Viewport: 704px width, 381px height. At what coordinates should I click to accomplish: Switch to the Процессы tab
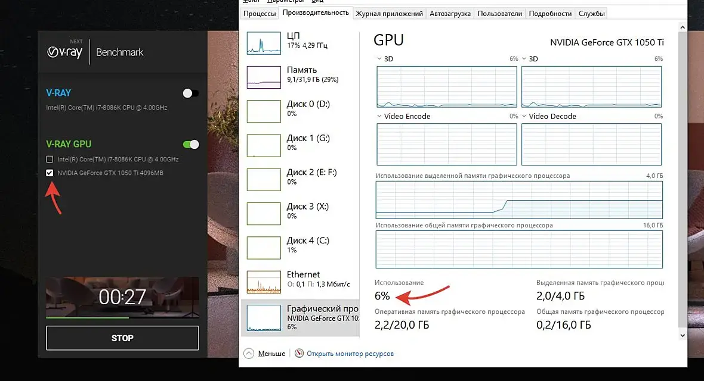pyautogui.click(x=259, y=14)
